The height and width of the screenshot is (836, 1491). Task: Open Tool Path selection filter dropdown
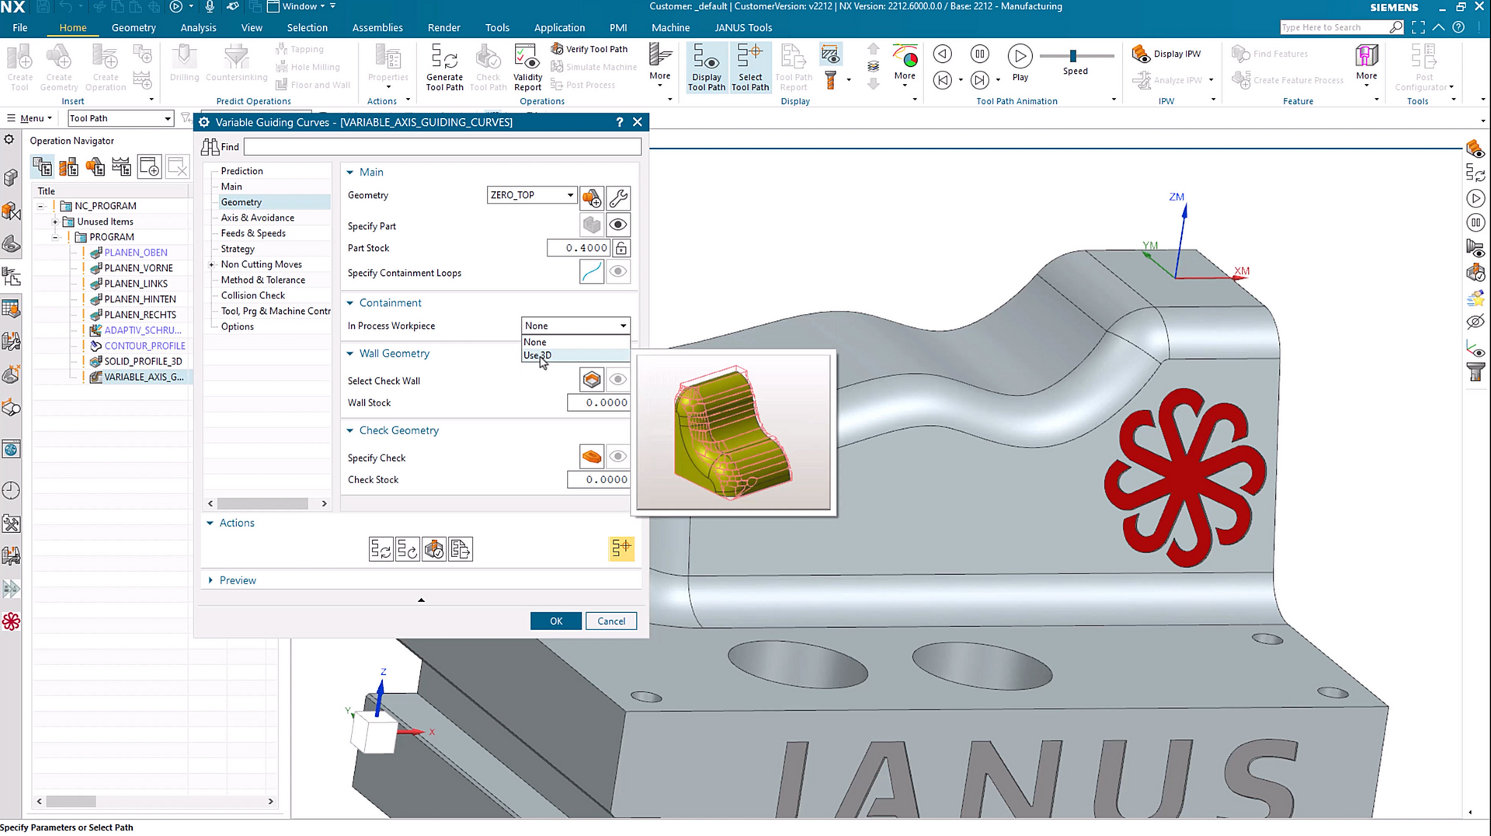(x=120, y=118)
